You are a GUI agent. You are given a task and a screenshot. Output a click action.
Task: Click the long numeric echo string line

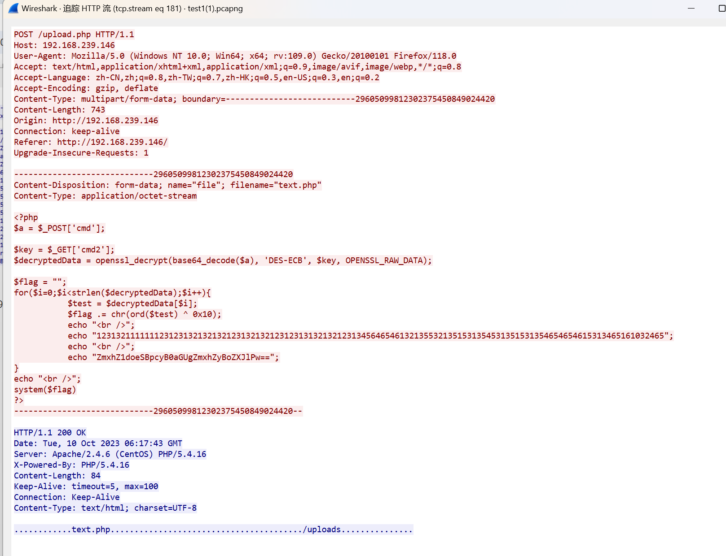(x=370, y=336)
